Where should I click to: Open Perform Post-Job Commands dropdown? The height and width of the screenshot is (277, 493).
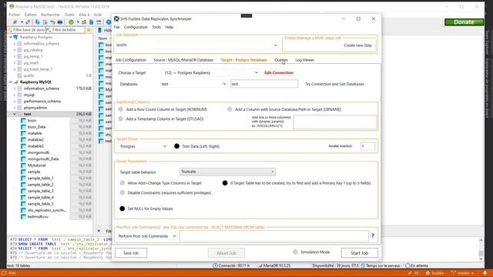[147, 236]
